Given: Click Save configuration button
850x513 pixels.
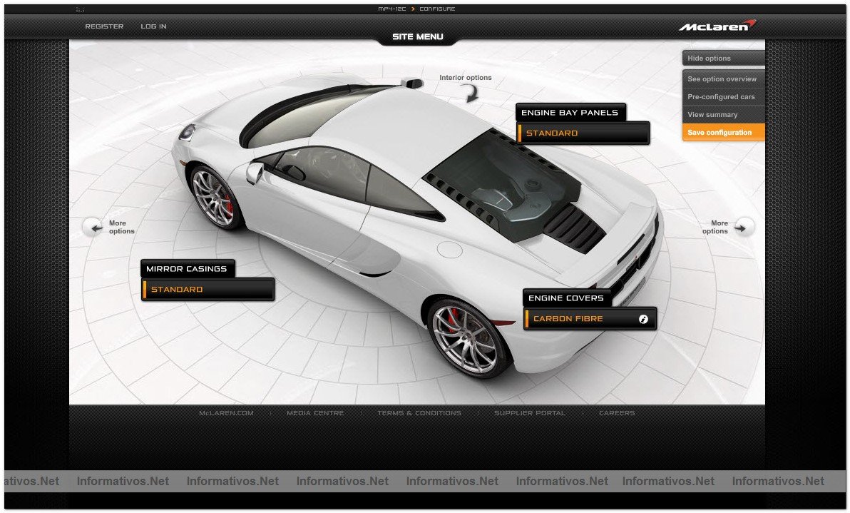Looking at the screenshot, I should click(723, 132).
